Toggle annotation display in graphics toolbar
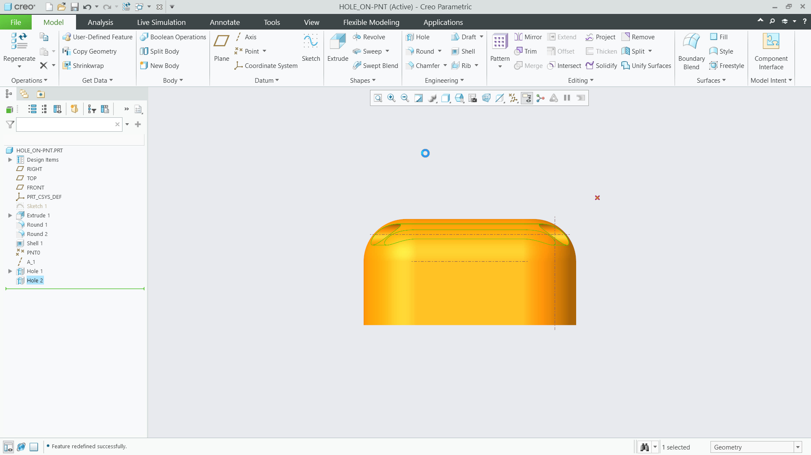This screenshot has width=811, height=455. 527,98
